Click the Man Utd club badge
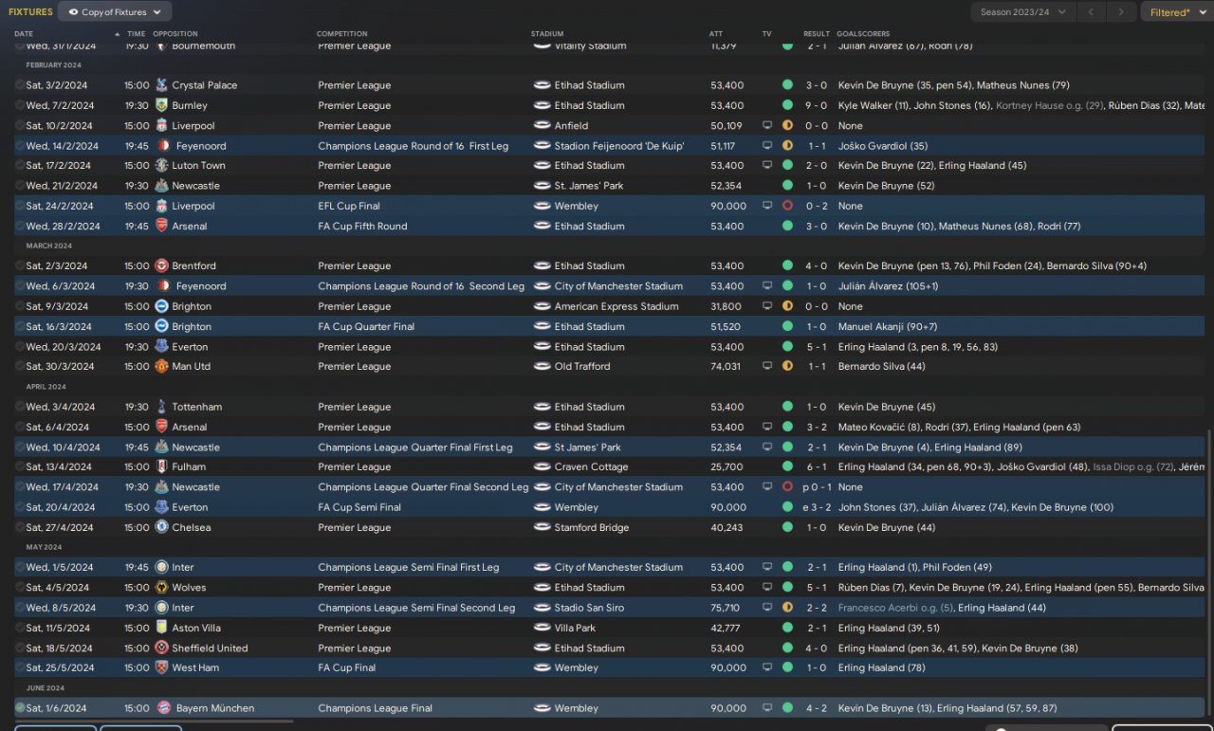1214x731 pixels. [x=161, y=367]
